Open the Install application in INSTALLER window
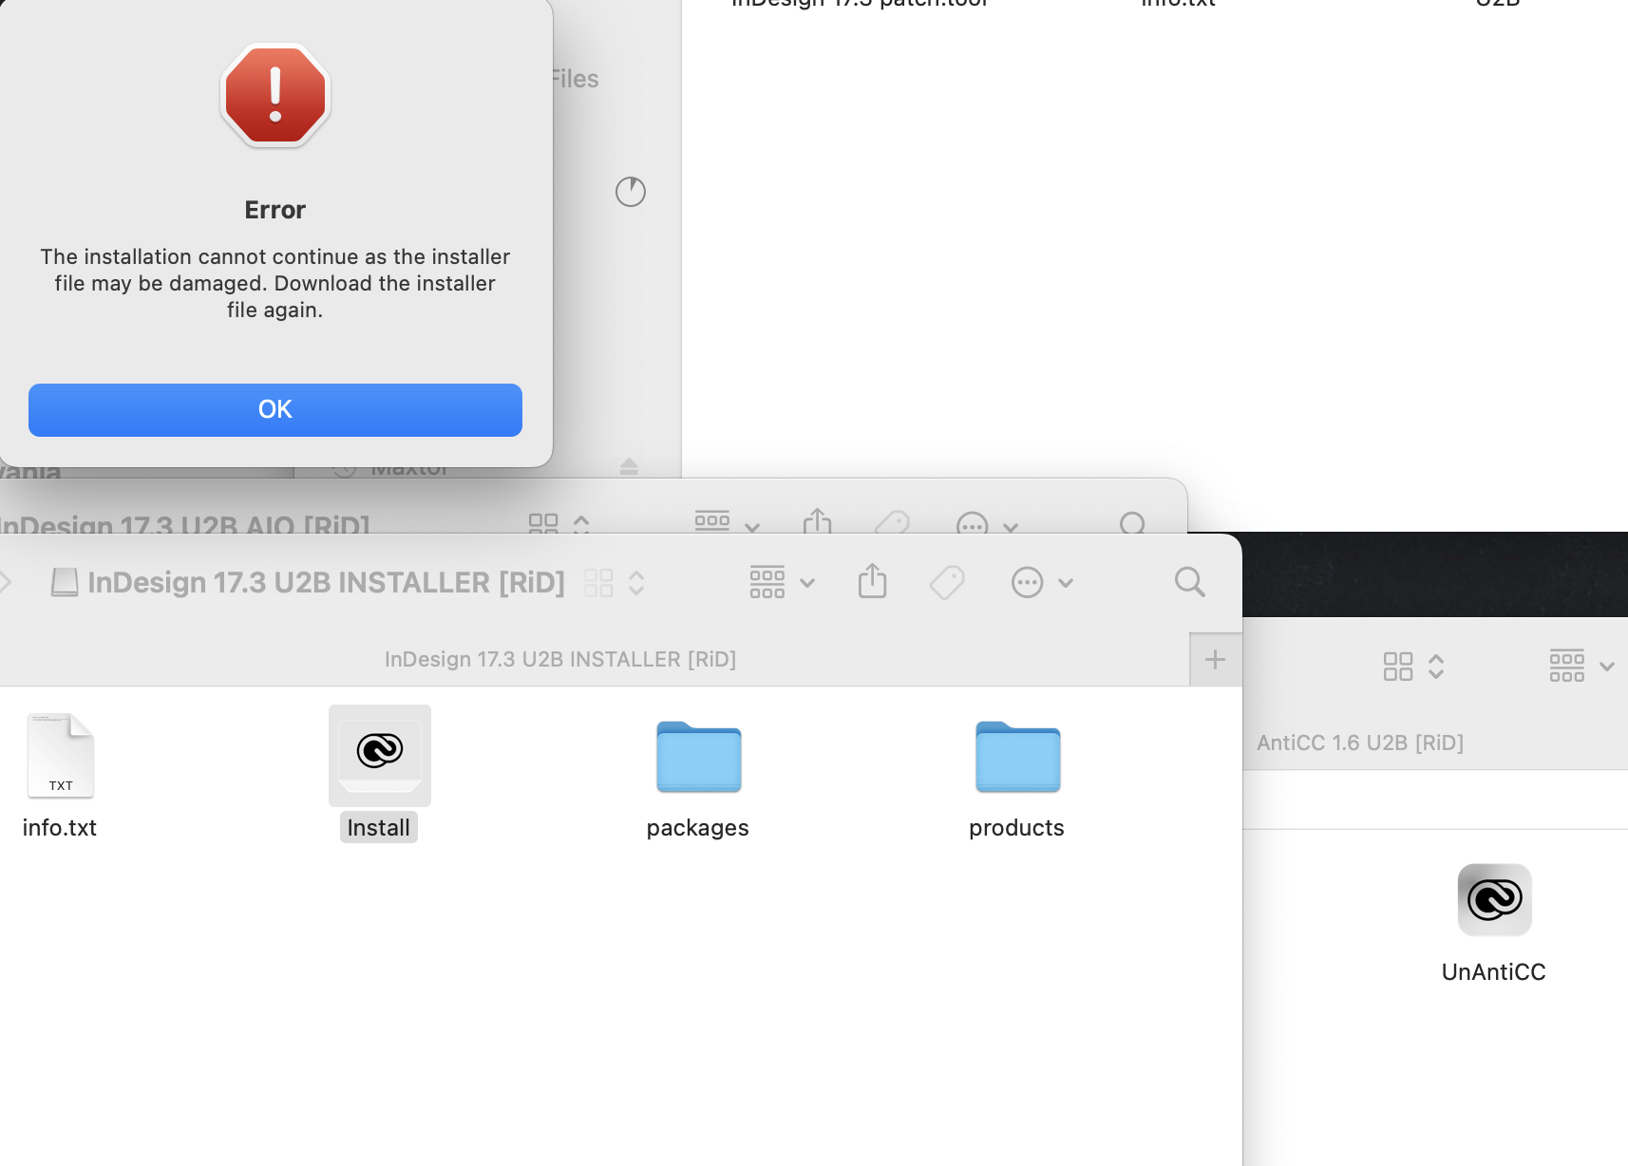Viewport: 1628px width, 1166px height. (x=380, y=755)
